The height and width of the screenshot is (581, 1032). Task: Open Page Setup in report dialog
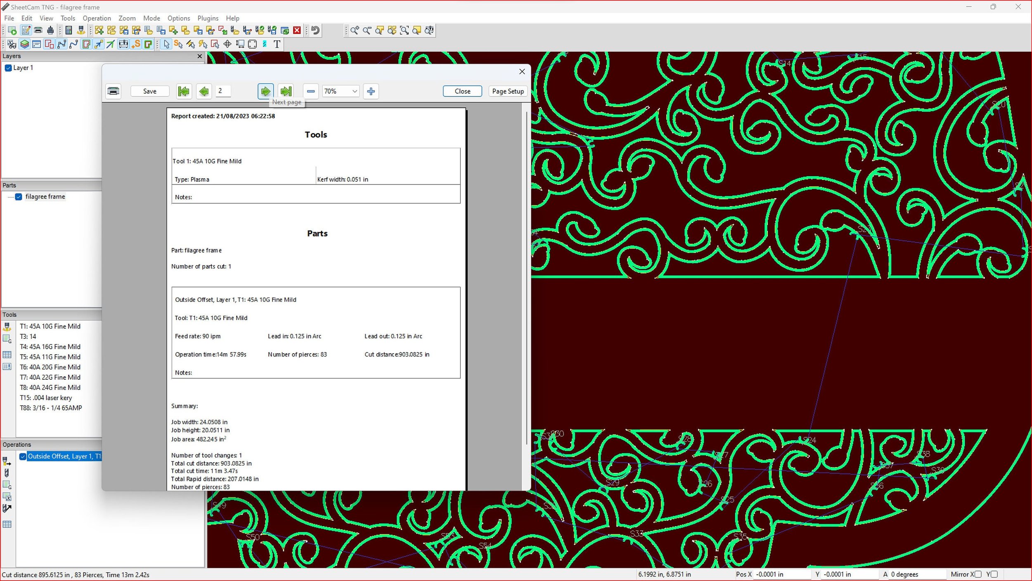click(x=508, y=91)
